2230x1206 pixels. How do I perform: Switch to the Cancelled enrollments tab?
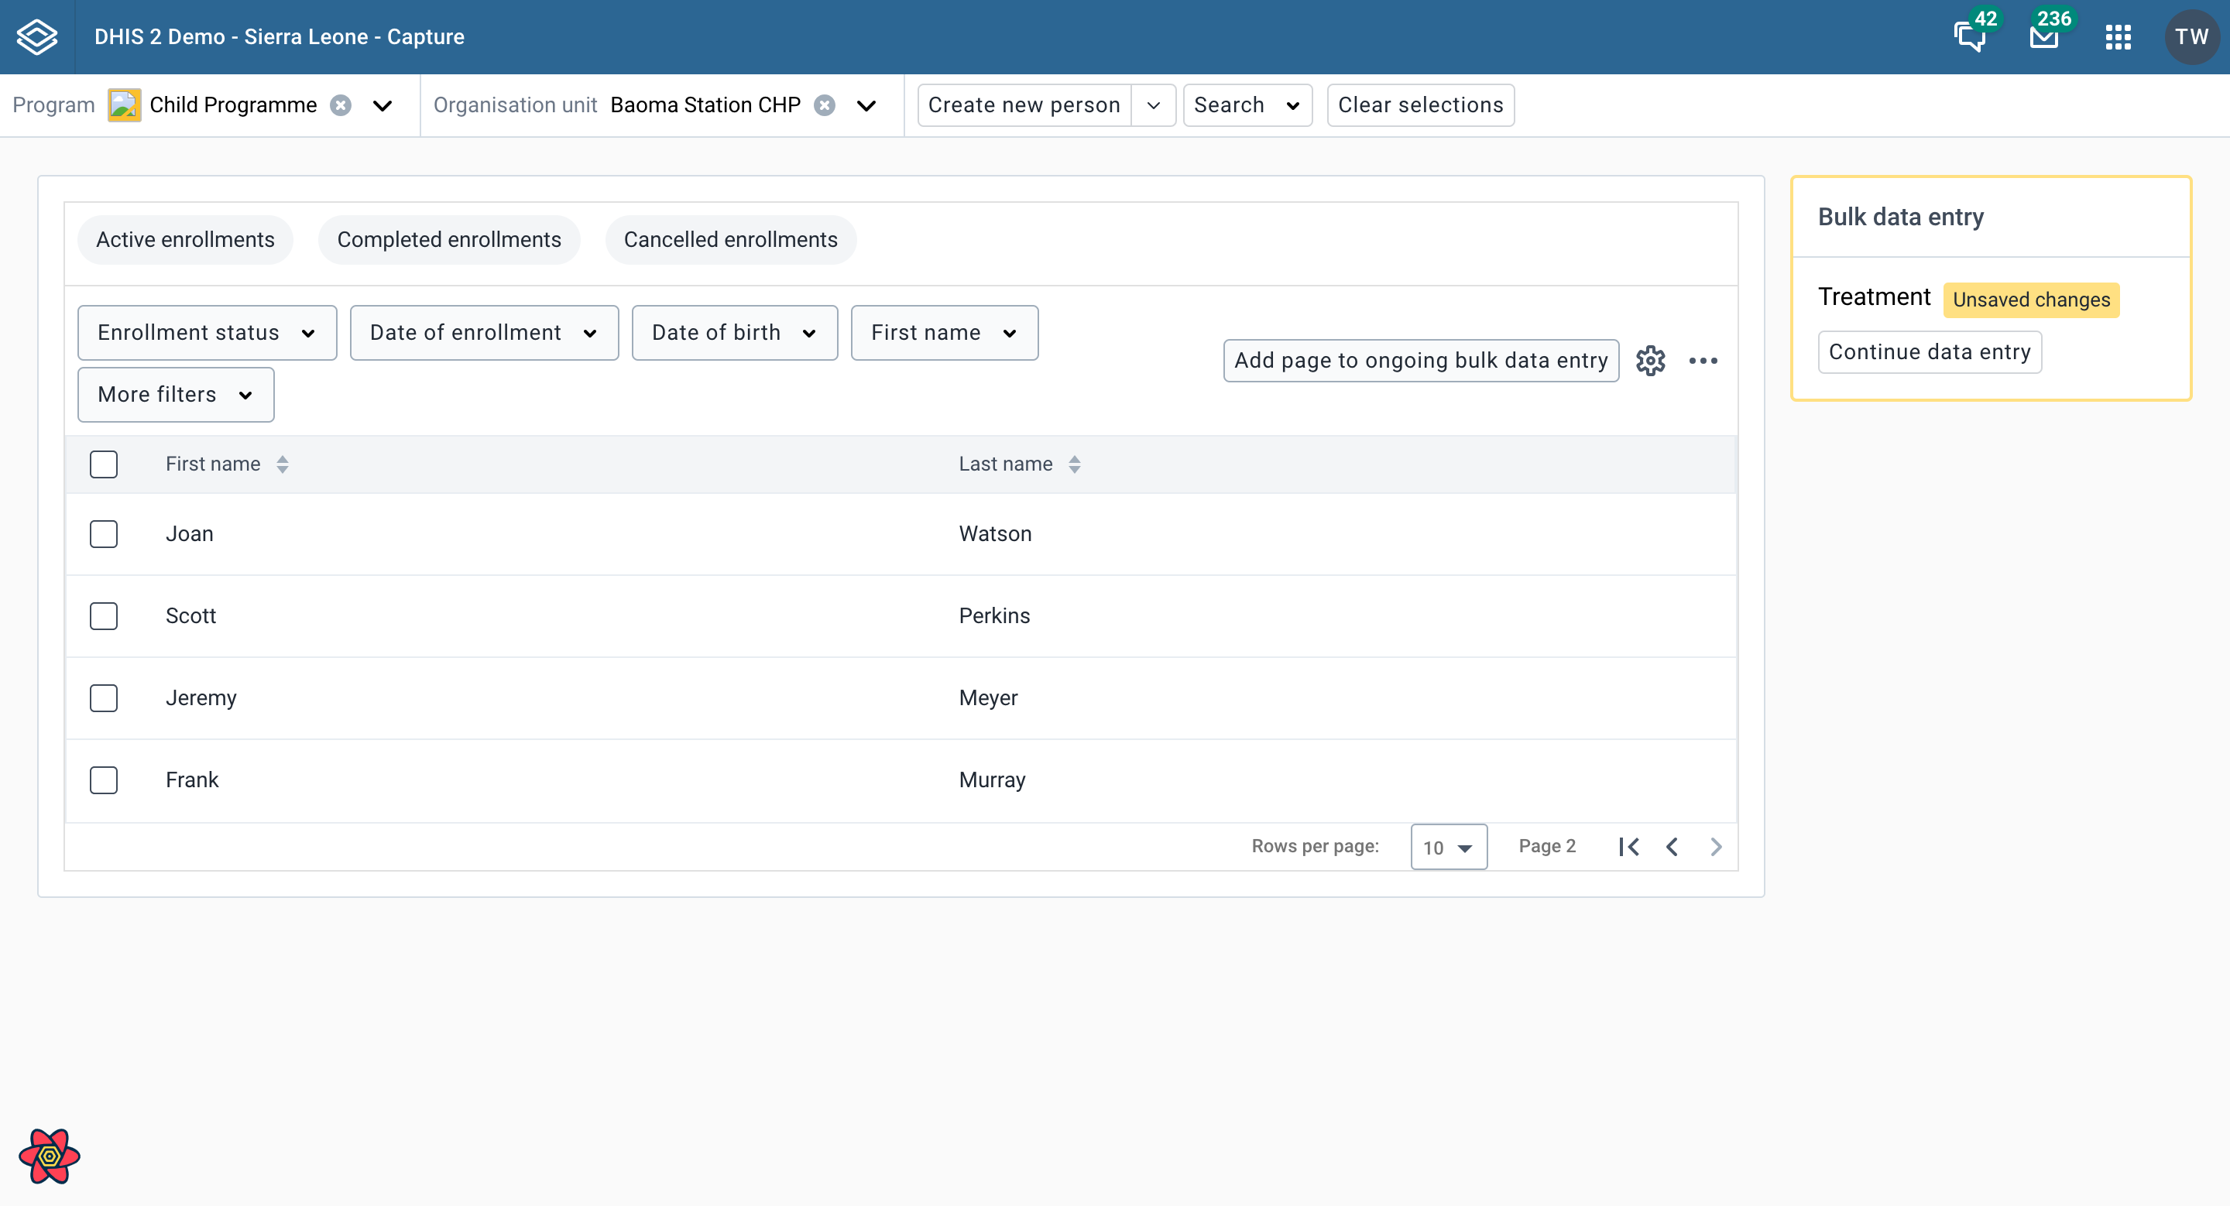729,240
